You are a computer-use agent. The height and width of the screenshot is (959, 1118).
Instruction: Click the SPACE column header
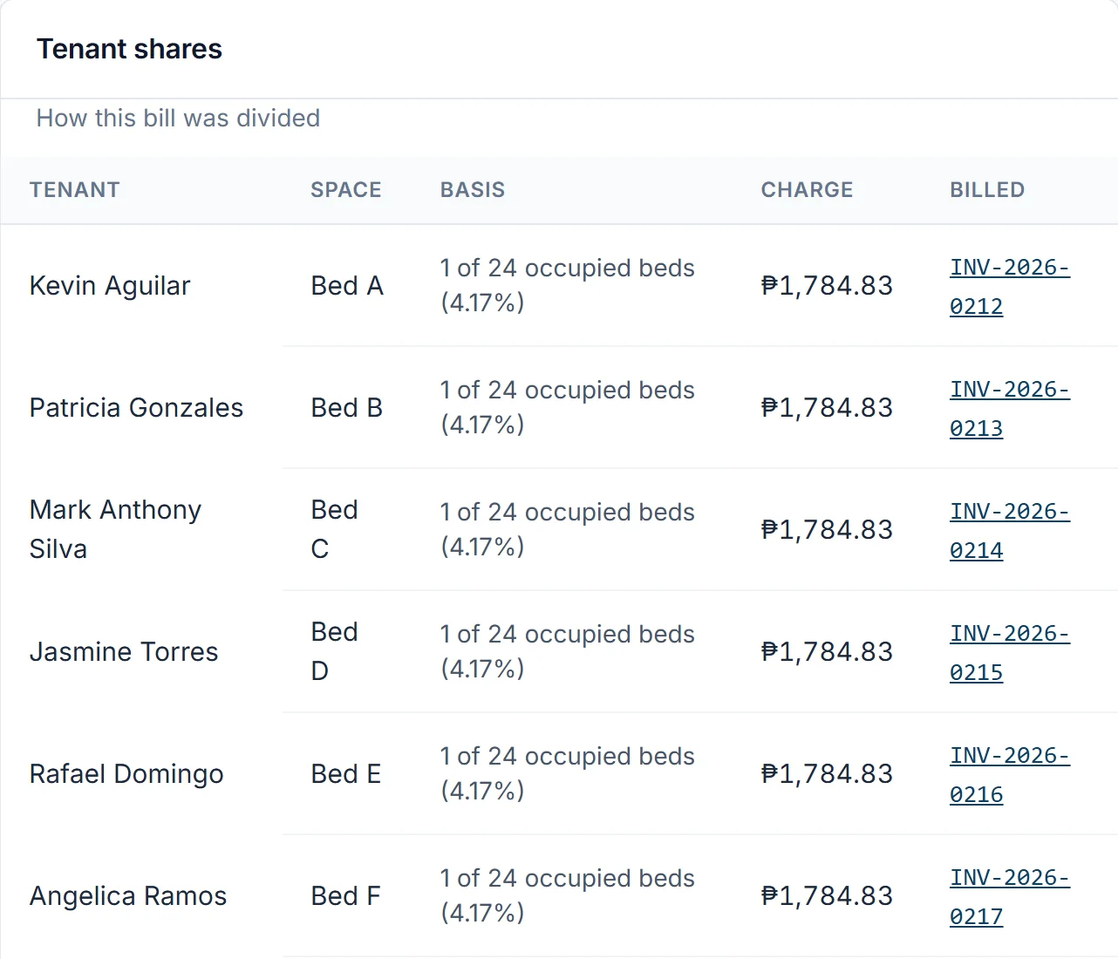coord(346,190)
